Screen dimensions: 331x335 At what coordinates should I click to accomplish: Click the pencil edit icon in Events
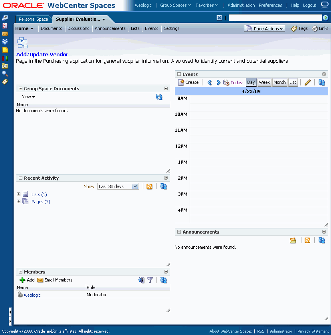tap(307, 83)
